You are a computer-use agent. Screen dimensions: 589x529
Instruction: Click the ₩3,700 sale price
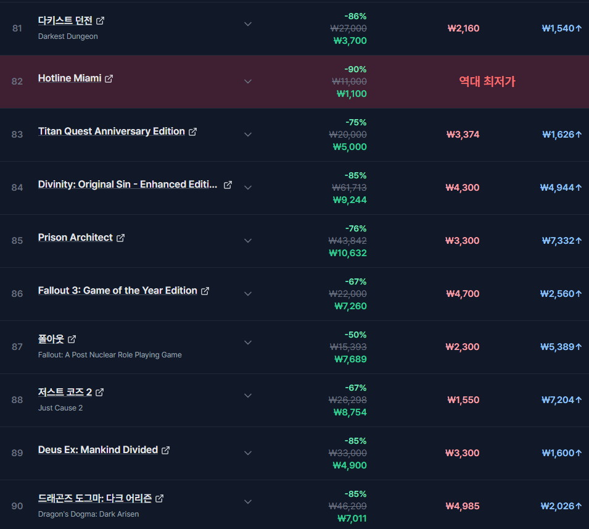(350, 41)
